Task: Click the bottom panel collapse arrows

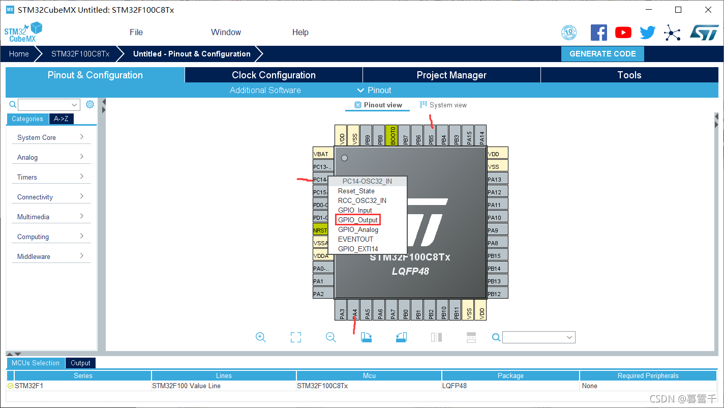Action: click(14, 354)
